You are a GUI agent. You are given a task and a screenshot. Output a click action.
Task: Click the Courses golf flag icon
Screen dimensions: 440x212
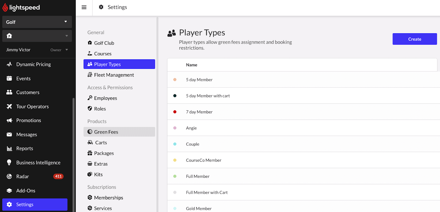pos(90,53)
